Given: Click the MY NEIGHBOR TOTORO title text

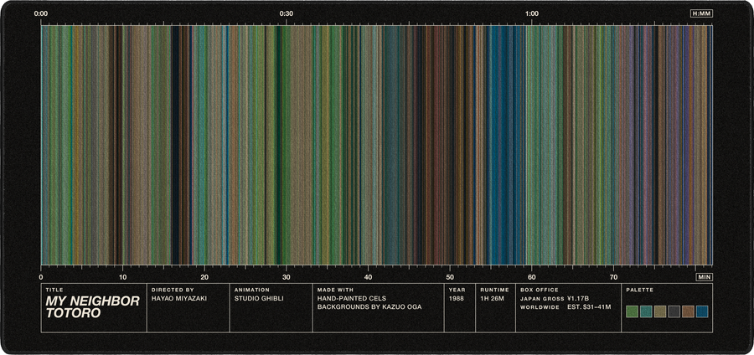Looking at the screenshot, I should click(x=93, y=307).
